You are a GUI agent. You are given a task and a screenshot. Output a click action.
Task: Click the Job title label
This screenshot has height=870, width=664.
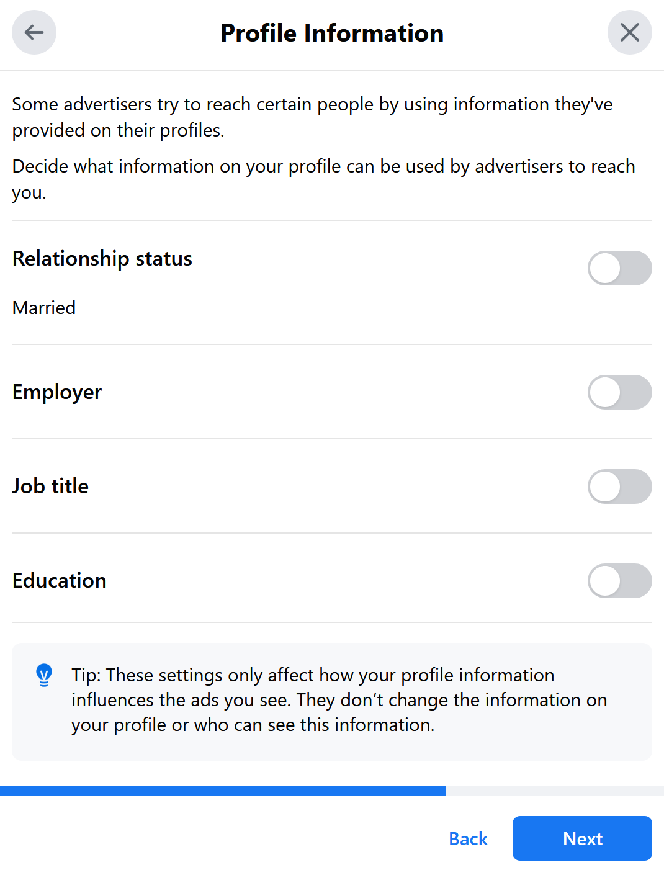point(50,486)
